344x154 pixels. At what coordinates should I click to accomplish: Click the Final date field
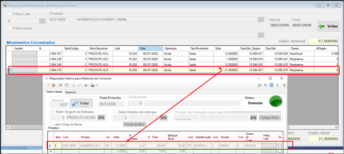tap(302, 25)
